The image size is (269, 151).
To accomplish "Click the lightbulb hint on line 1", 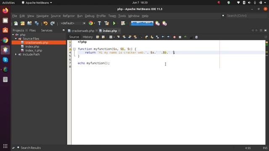I will pos(70,42).
